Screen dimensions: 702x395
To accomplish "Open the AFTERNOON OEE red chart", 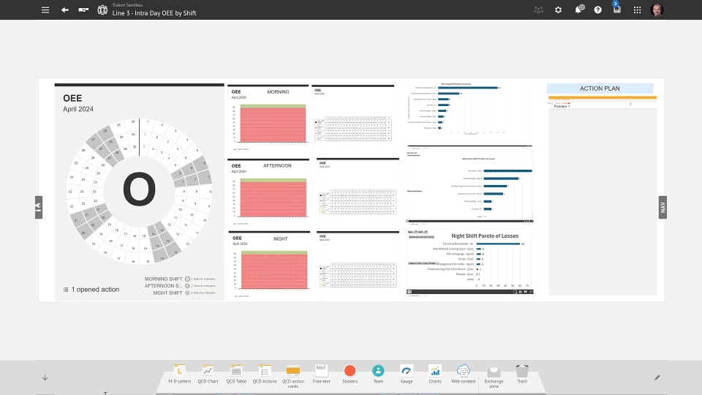I will pos(273,197).
